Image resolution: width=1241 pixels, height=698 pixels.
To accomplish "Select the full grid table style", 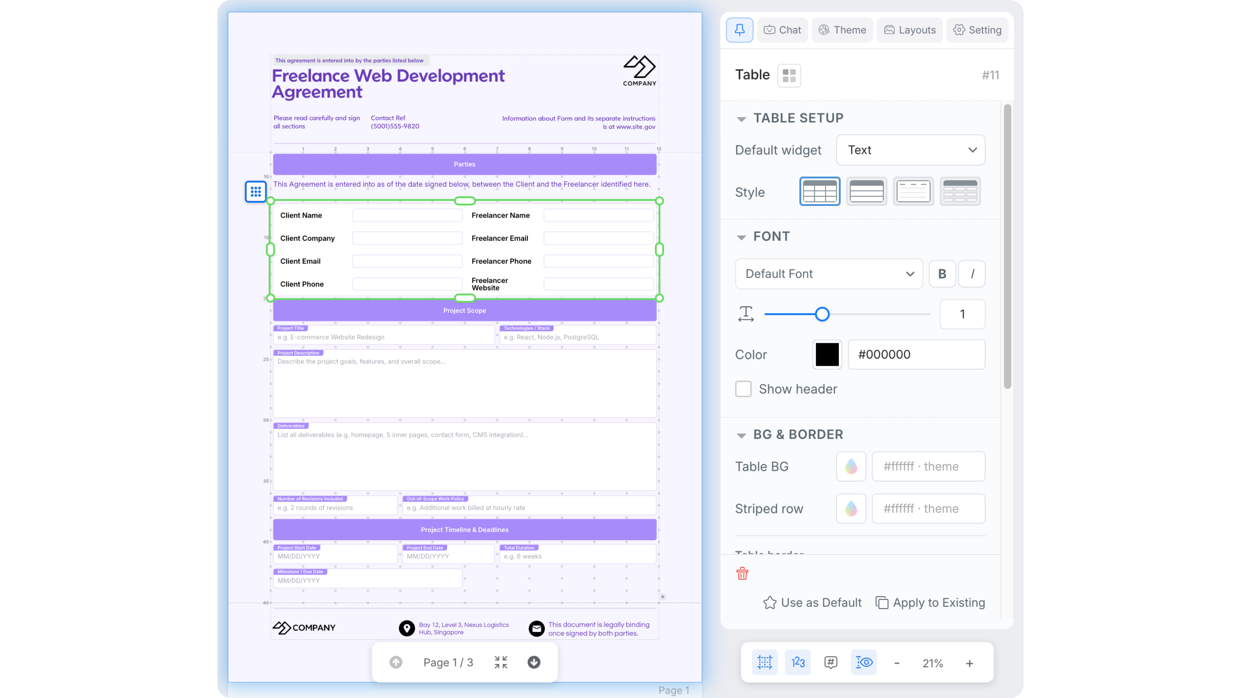I will pyautogui.click(x=820, y=191).
